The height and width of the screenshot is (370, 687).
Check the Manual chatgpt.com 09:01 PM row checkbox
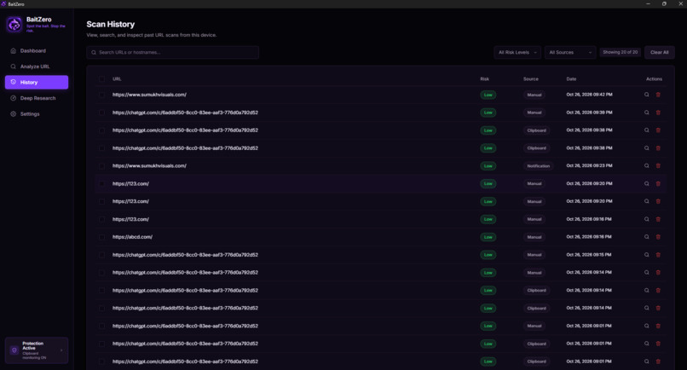(x=101, y=326)
